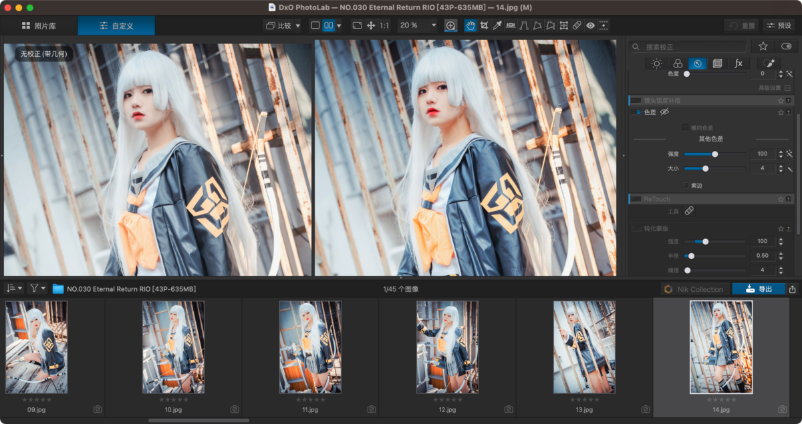
Task: Collapse the 高级设置 section
Action: click(x=788, y=87)
